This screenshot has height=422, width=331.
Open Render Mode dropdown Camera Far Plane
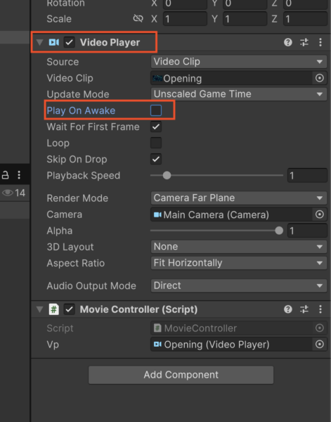239,198
